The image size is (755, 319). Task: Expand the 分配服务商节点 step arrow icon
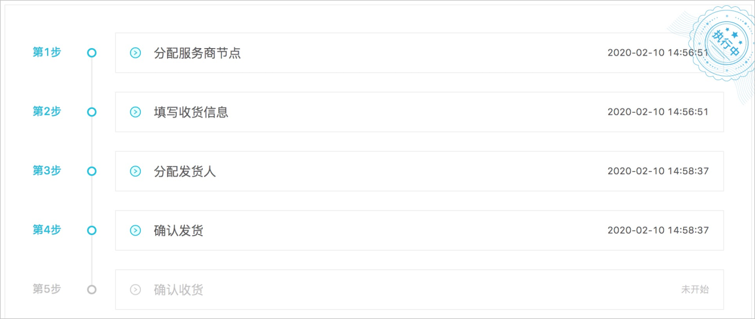[135, 53]
